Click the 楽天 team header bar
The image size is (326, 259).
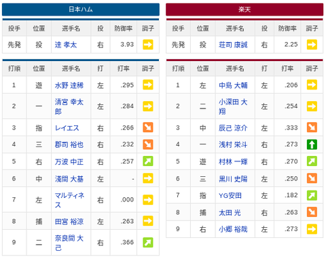(244, 9)
